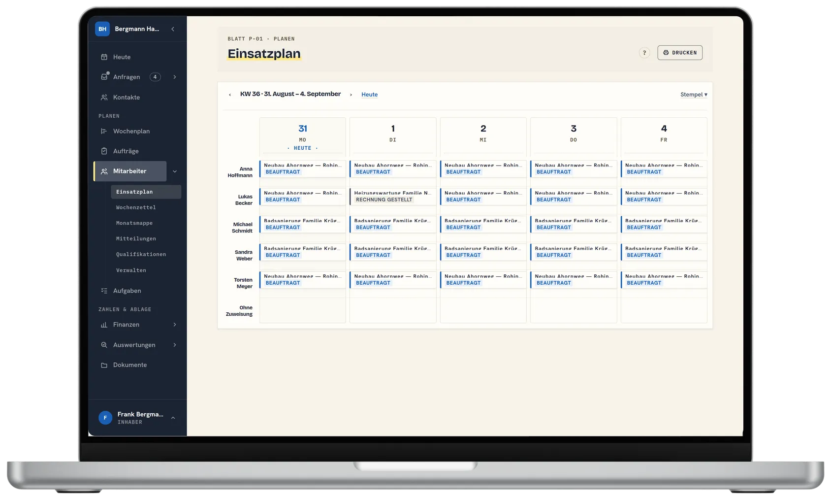Click the Drucken print button
Screen dimensions: 831x499
680,53
